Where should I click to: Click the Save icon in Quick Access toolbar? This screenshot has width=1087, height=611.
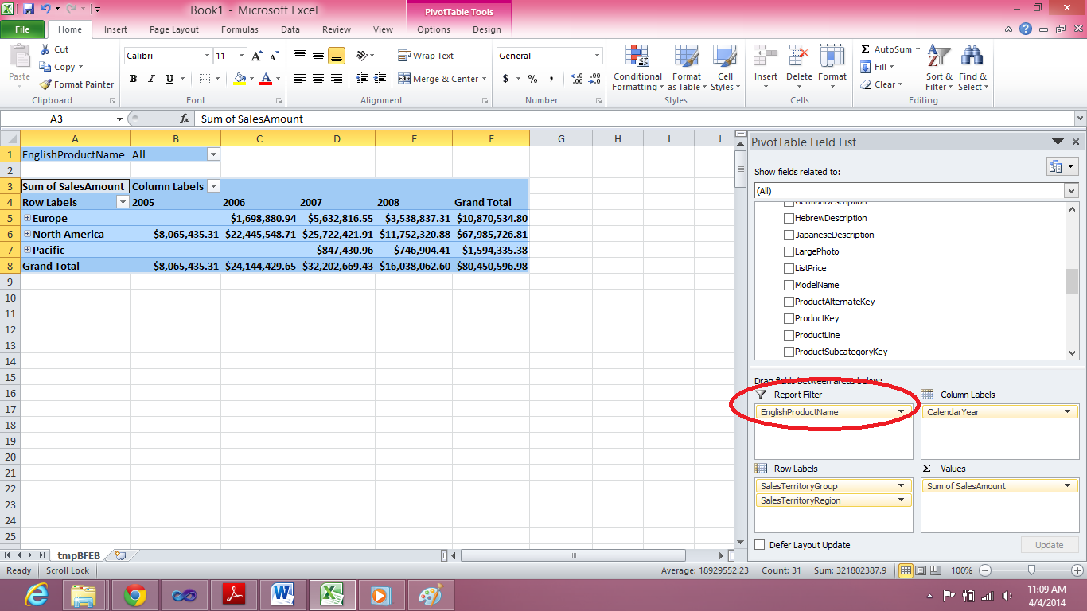(x=29, y=10)
